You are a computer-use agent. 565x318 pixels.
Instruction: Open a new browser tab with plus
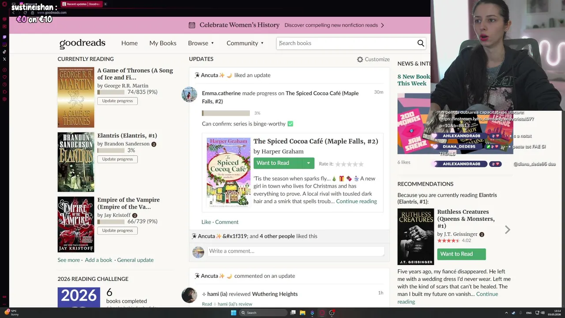click(105, 4)
